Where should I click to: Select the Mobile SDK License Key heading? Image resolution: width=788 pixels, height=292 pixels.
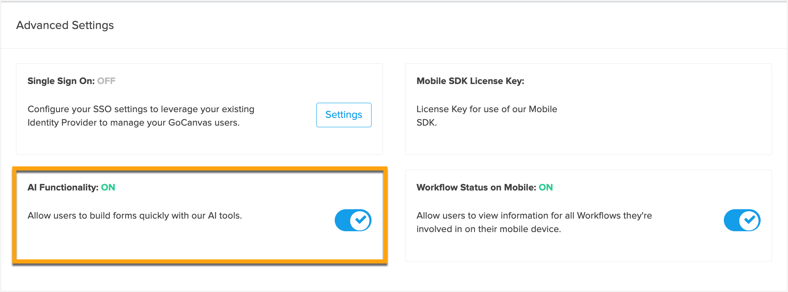pyautogui.click(x=470, y=80)
